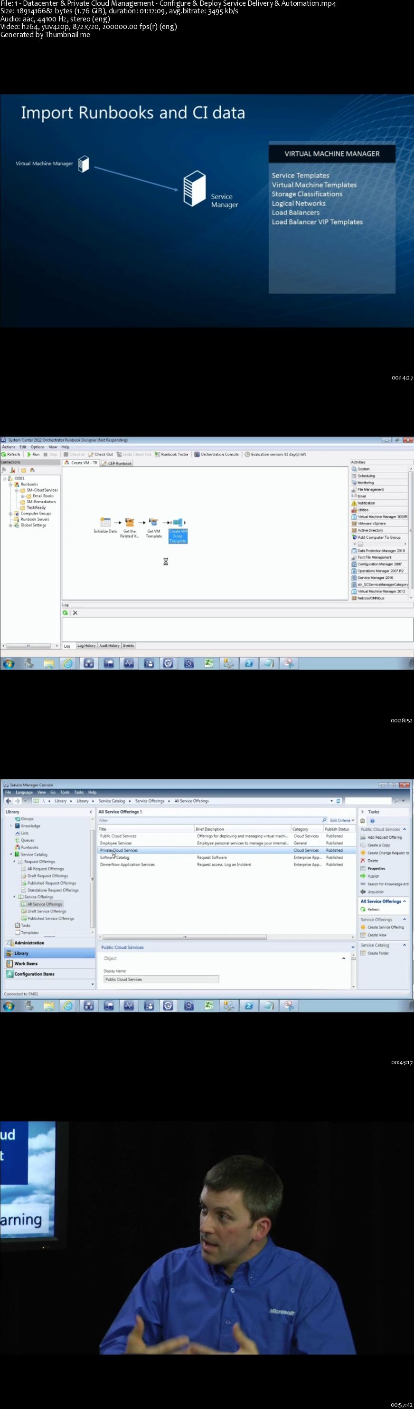Screen dimensions: 414x1409
Task: Select the DinnerNow Application Services row
Action: click(x=226, y=864)
